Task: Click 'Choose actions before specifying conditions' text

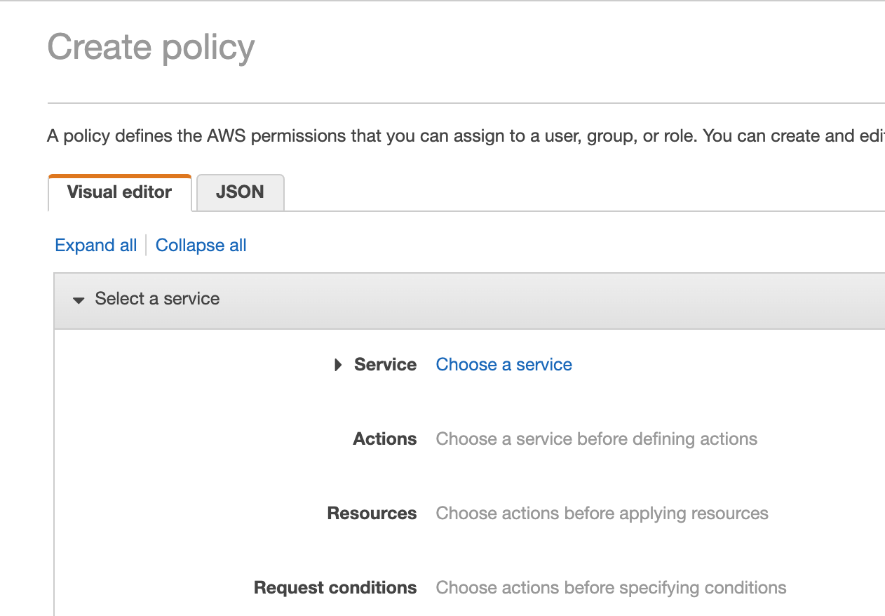Action: click(611, 588)
